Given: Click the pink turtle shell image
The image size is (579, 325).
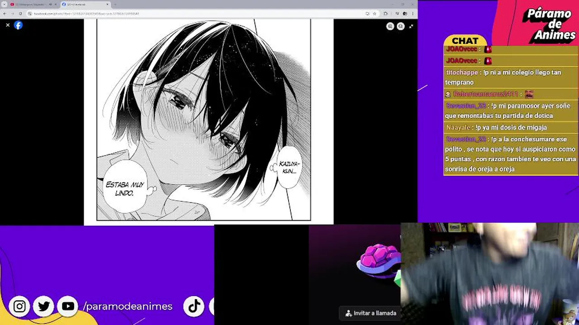Looking at the screenshot, I should point(379,260).
